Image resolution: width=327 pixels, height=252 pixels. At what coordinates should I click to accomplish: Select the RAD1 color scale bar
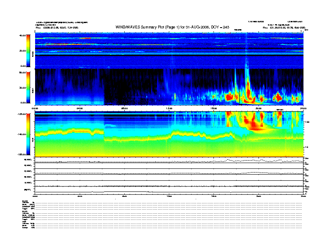[x=28, y=88]
